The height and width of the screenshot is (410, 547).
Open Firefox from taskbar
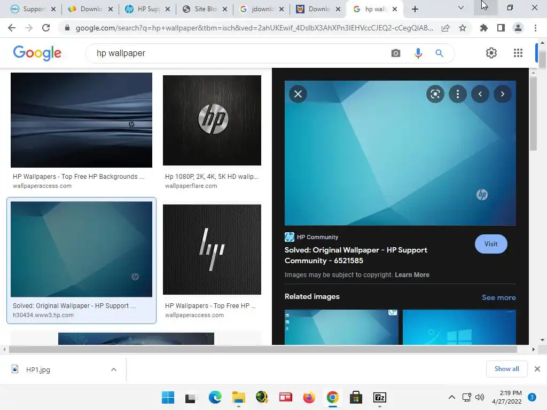[309, 397]
